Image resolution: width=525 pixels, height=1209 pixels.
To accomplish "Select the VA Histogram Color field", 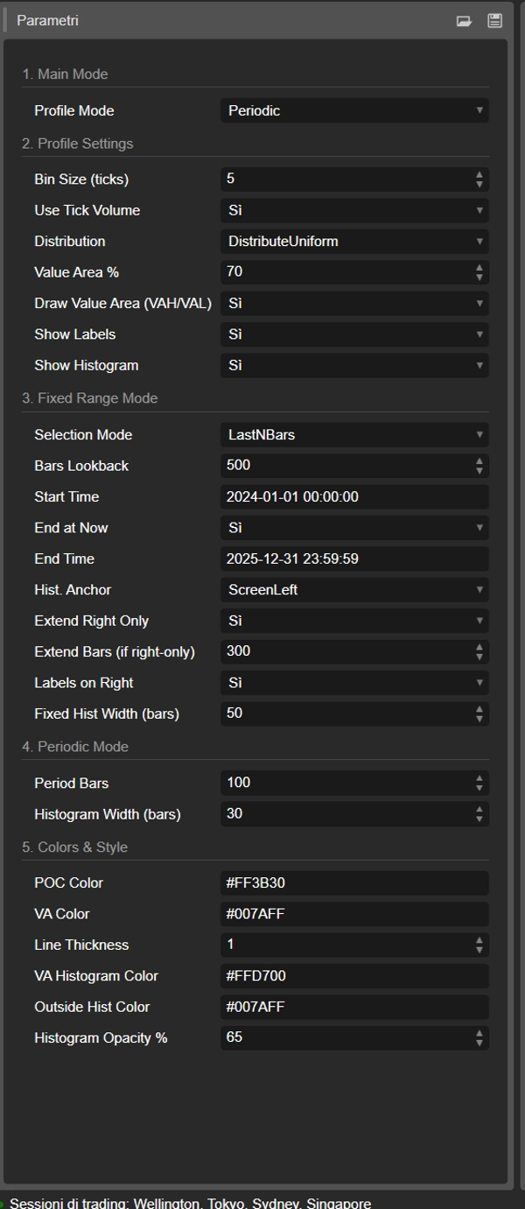I will pos(353,975).
